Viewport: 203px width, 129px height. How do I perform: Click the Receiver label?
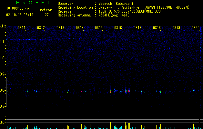(x=66, y=11)
